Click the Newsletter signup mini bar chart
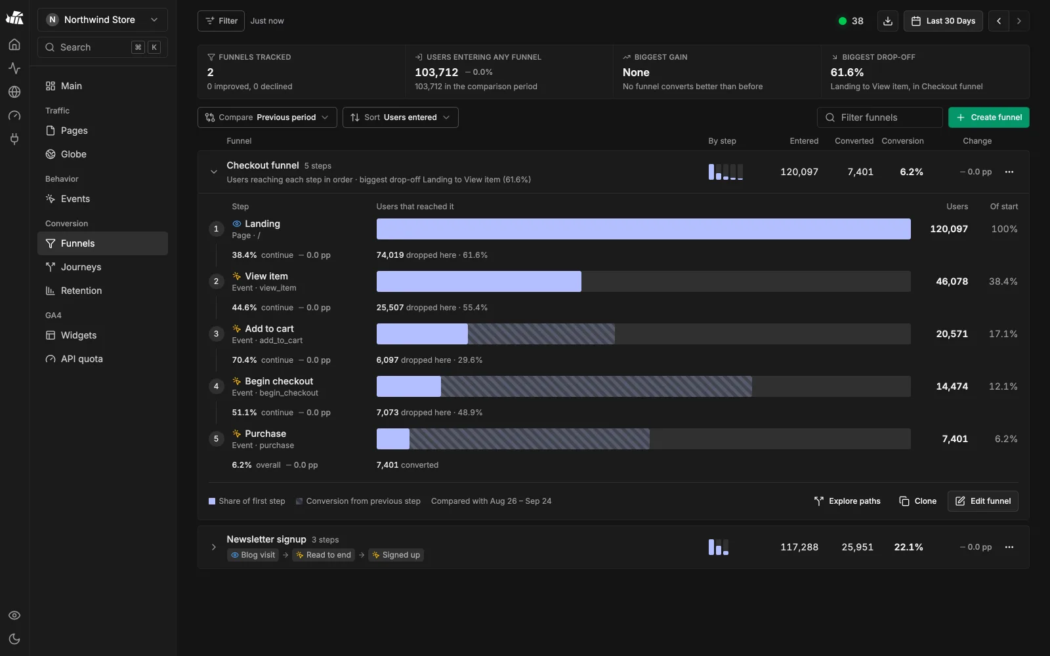This screenshot has height=656, width=1050. coord(719,547)
